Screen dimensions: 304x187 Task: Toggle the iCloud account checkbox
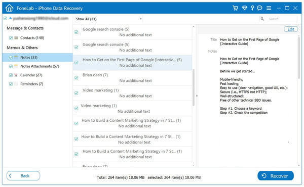tap(6, 18)
